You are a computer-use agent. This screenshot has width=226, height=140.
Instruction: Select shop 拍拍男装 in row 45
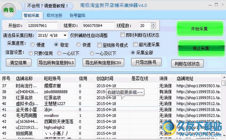(24, 133)
